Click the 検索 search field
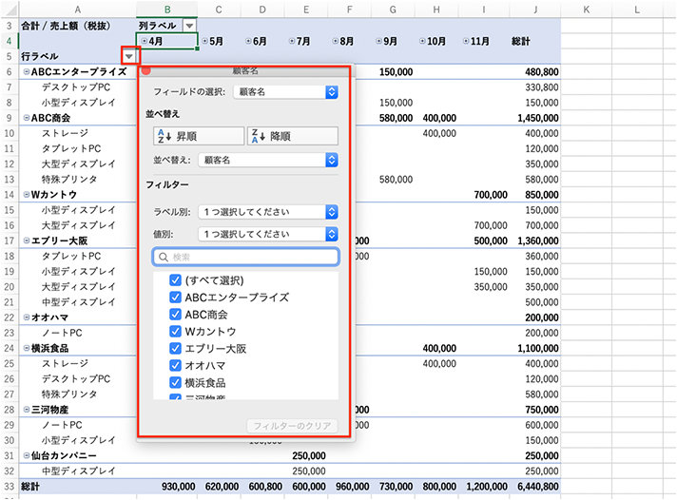Viewport: 677px width, 500px height. (x=245, y=257)
